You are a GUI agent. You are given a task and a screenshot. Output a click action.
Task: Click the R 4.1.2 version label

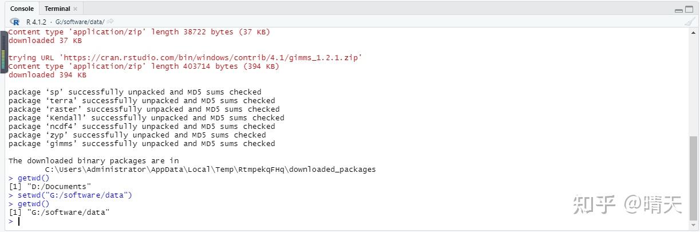36,22
